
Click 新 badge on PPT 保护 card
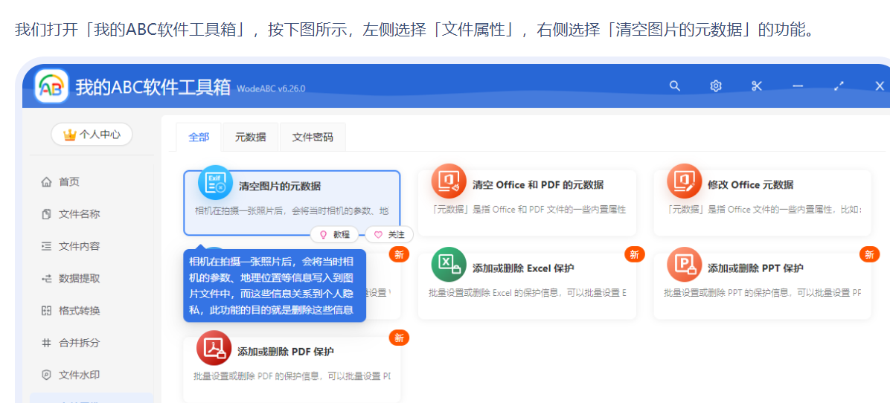tap(870, 254)
